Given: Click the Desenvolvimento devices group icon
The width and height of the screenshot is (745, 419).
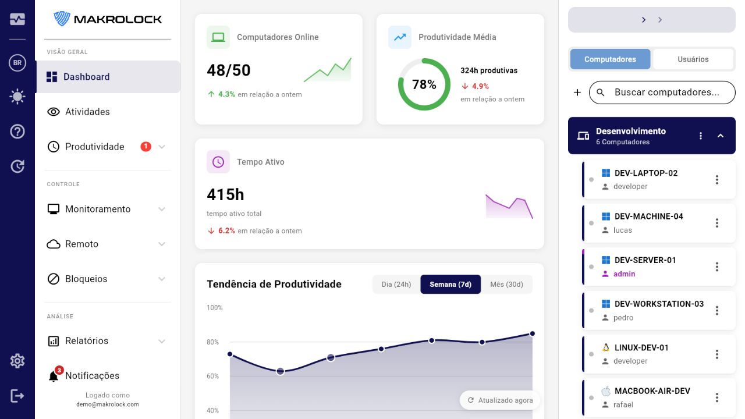Looking at the screenshot, I should tap(583, 136).
